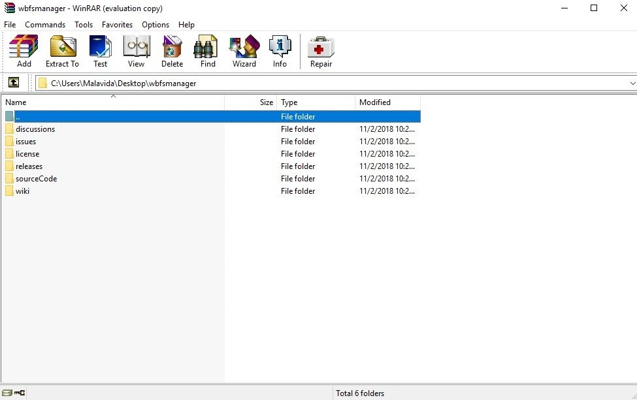Screen dimensions: 637x400
Task: Open the Help menu
Action: (186, 25)
